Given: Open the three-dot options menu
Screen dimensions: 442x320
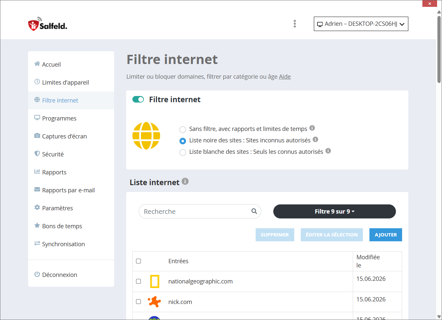Looking at the screenshot, I should tap(295, 24).
